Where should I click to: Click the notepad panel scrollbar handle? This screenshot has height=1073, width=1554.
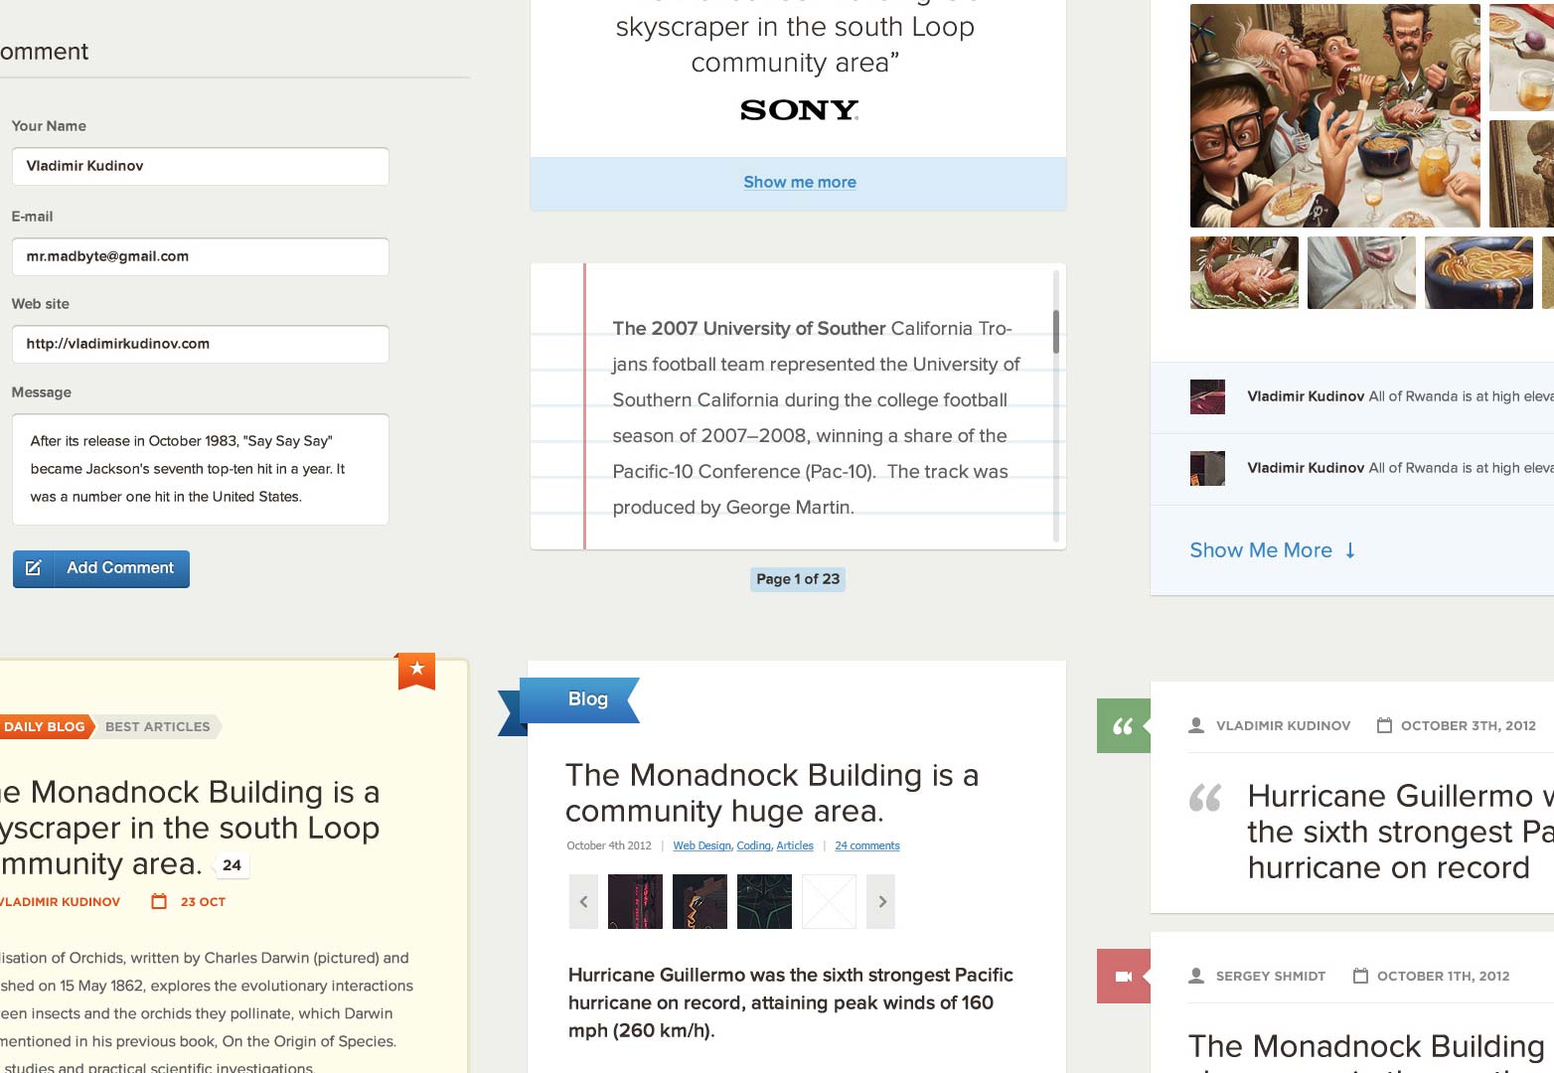click(x=1056, y=332)
